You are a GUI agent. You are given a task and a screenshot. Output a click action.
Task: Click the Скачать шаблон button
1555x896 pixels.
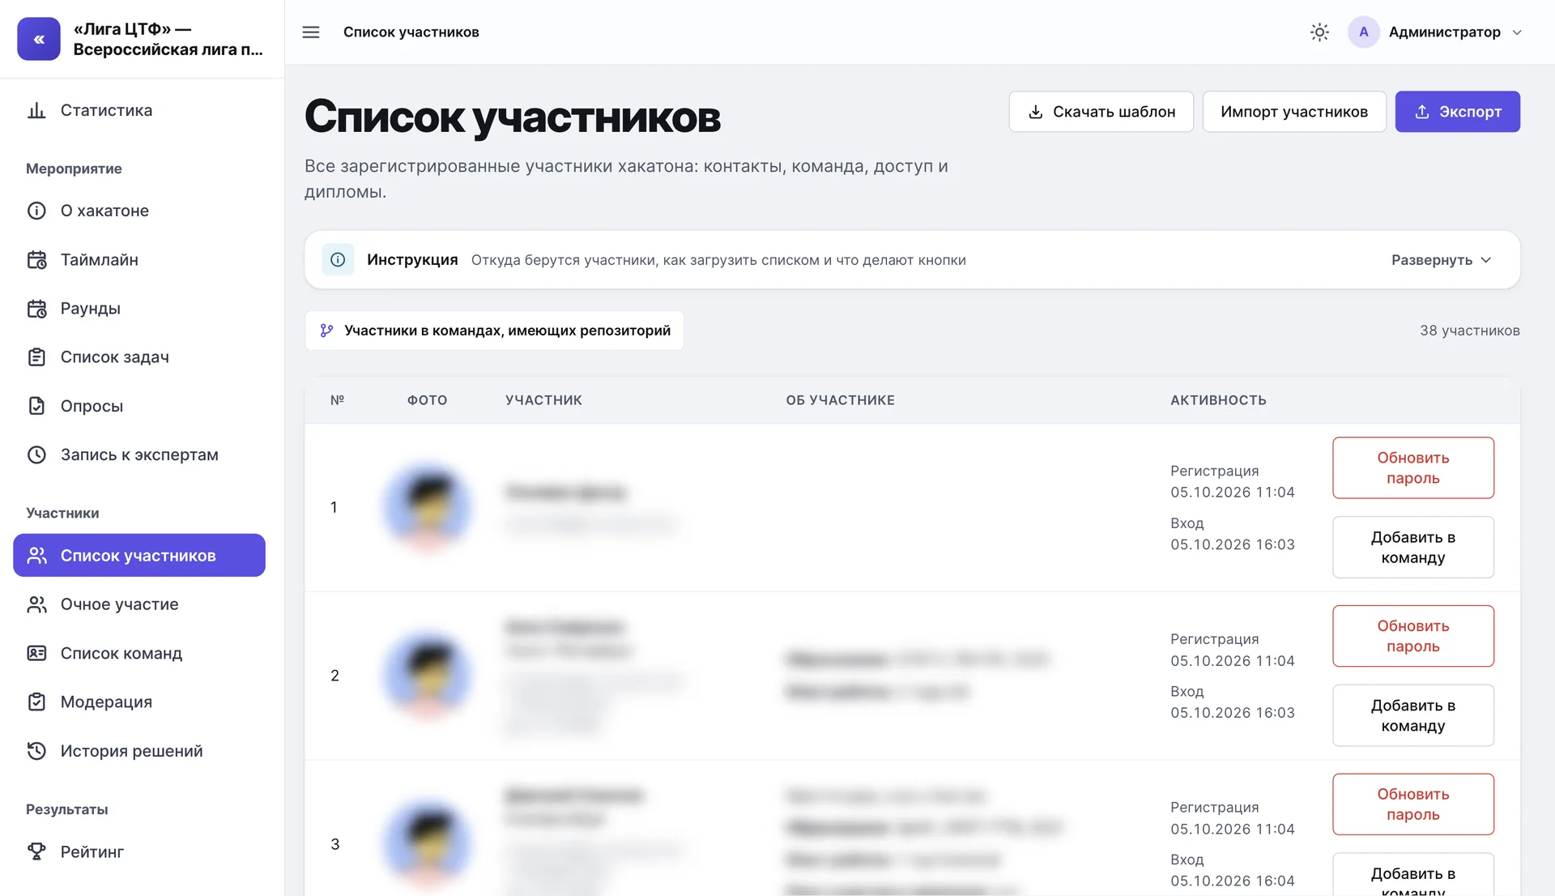(1101, 112)
